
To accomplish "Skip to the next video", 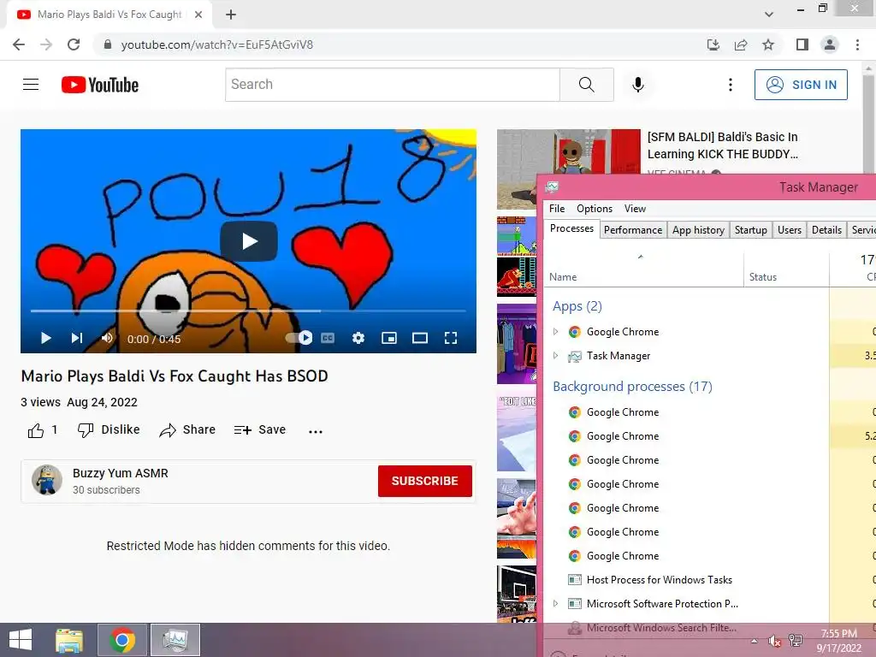I will (76, 338).
